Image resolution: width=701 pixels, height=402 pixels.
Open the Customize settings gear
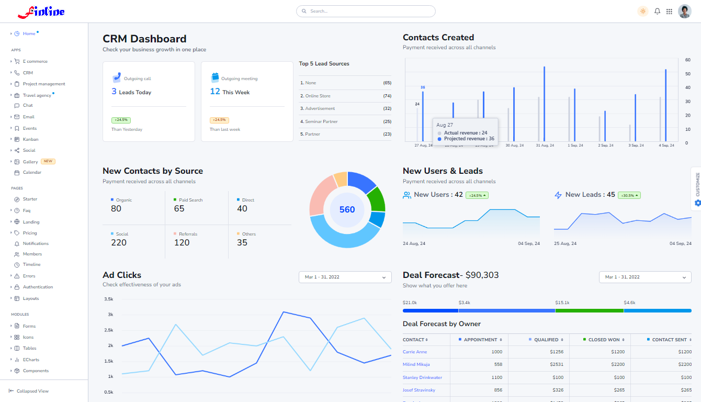697,203
